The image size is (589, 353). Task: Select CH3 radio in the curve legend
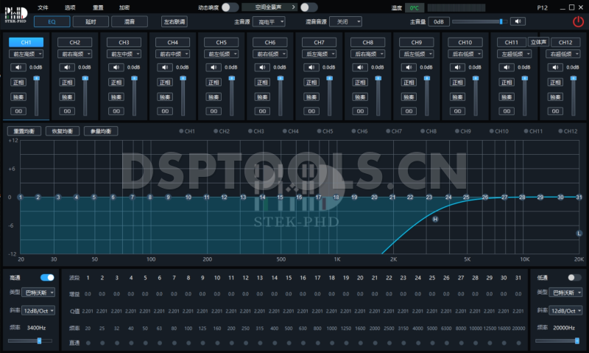[250, 131]
